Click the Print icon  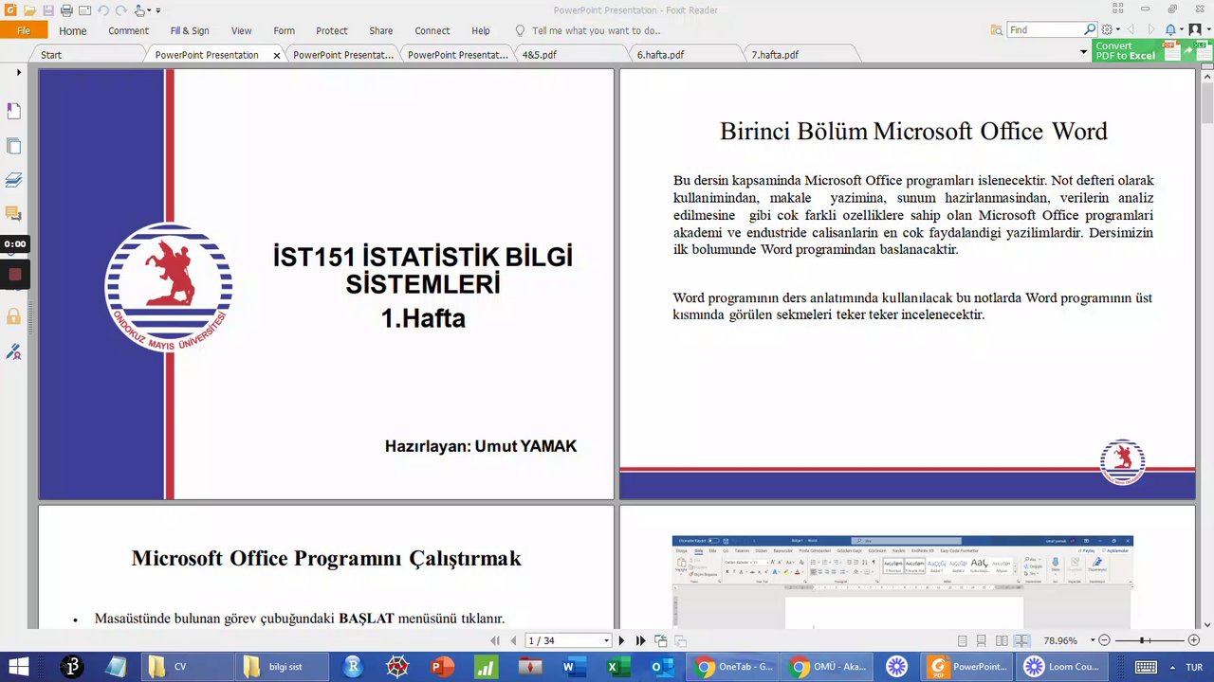(66, 10)
